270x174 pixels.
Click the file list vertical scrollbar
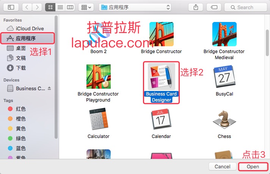[267, 43]
